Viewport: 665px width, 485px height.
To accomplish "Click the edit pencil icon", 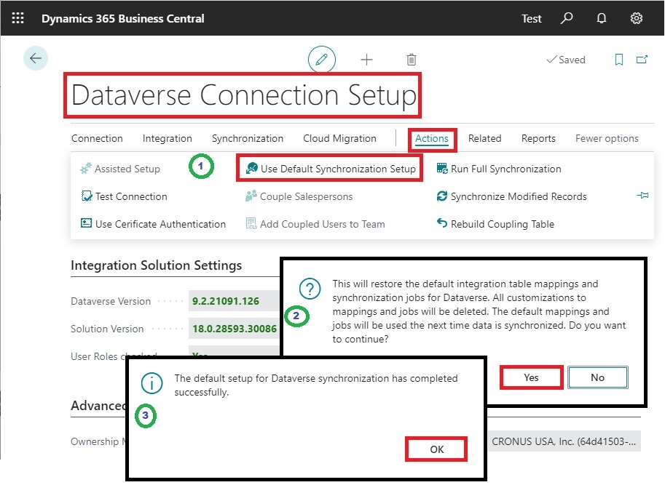I will pyautogui.click(x=322, y=60).
